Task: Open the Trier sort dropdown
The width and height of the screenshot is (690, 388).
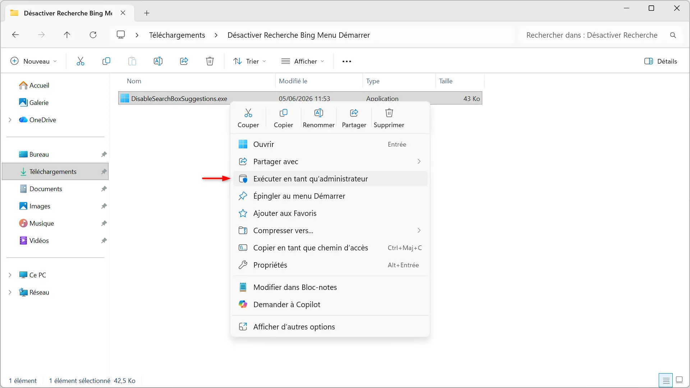Action: [x=250, y=61]
